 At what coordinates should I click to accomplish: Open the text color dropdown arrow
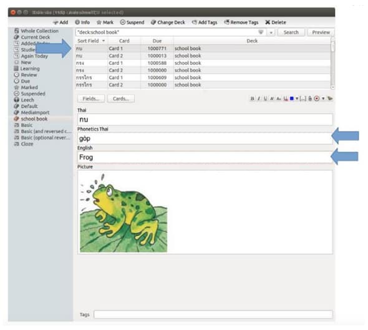pyautogui.click(x=297, y=99)
